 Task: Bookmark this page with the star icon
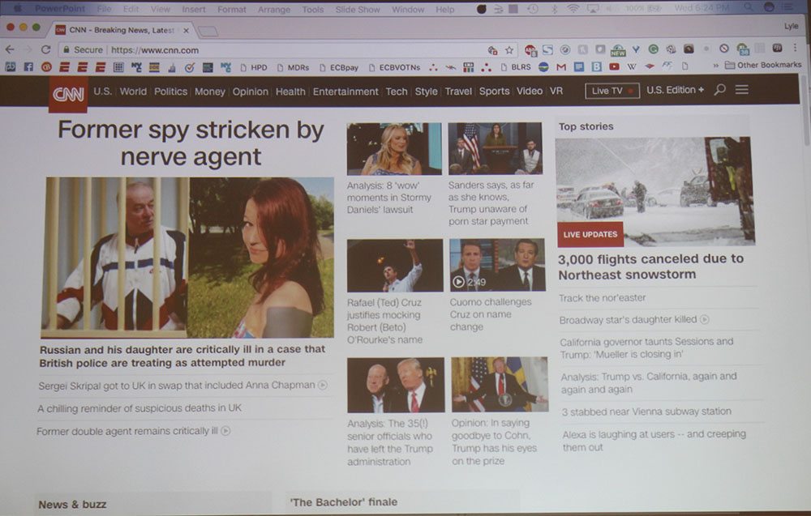point(509,50)
